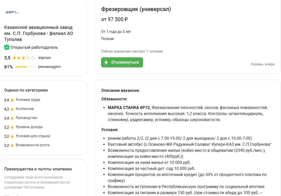This screenshot has height=196, width=281.
Task: Click the хорошо rating label
Action: (45, 58)
